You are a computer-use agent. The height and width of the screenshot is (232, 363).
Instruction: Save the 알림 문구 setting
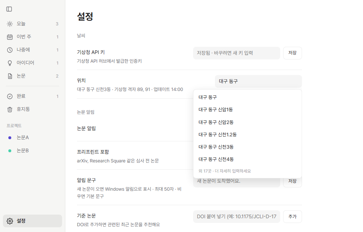click(292, 183)
